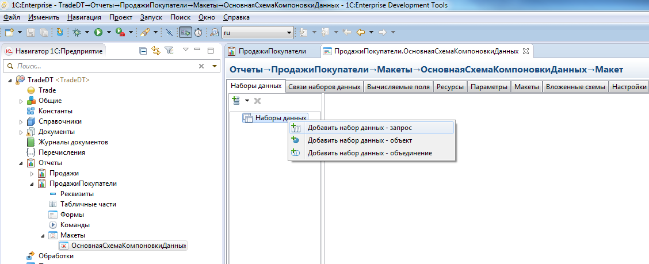This screenshot has height=264, width=649.
Task: Switch to Вычисляемые поля tab
Action: point(399,87)
